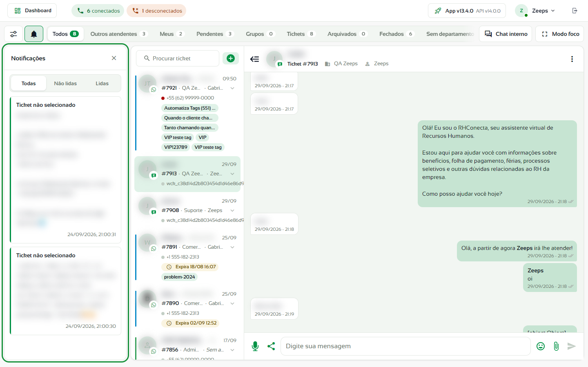Viewport: 588px width, 367px height.
Task: Expand the chevron on ticket #7908
Action: click(x=232, y=210)
